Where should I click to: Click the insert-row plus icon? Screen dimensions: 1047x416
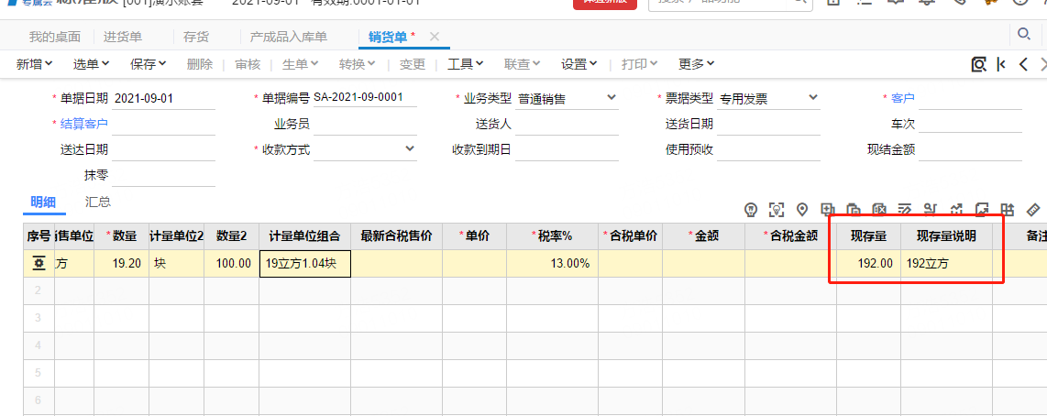coord(828,210)
